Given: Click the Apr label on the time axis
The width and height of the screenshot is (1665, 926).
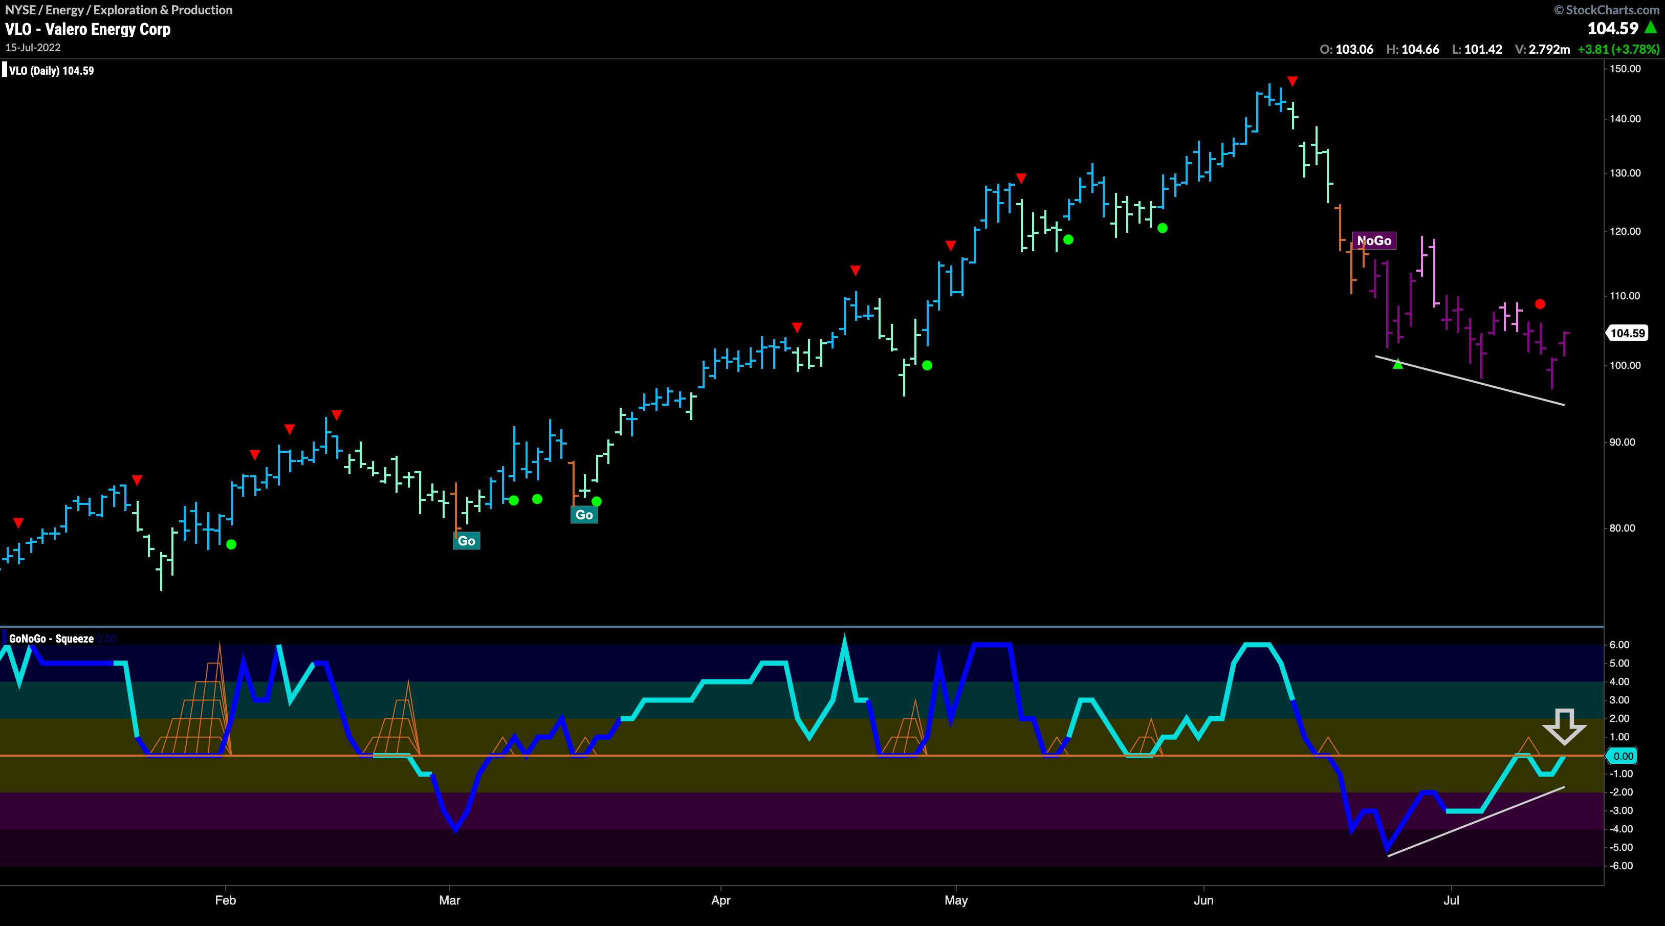Looking at the screenshot, I should click(x=720, y=900).
